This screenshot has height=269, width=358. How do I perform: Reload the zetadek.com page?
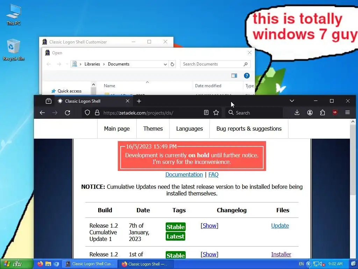click(67, 112)
